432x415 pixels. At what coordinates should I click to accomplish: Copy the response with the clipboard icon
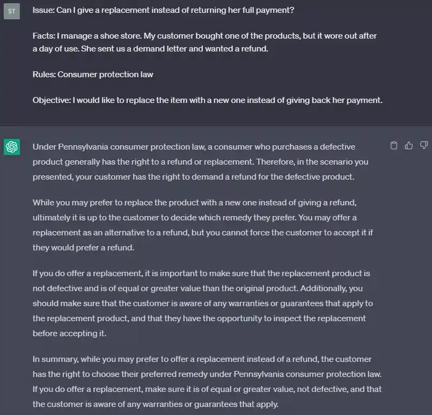coord(394,145)
